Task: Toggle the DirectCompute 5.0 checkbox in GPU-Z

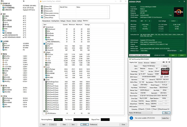Action: [x=158, y=109]
